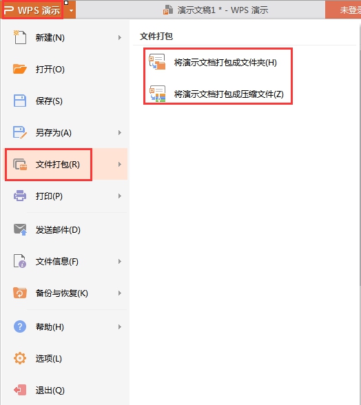Choose the 文件打包(R) menu entry
This screenshot has width=361, height=405.
(x=65, y=164)
